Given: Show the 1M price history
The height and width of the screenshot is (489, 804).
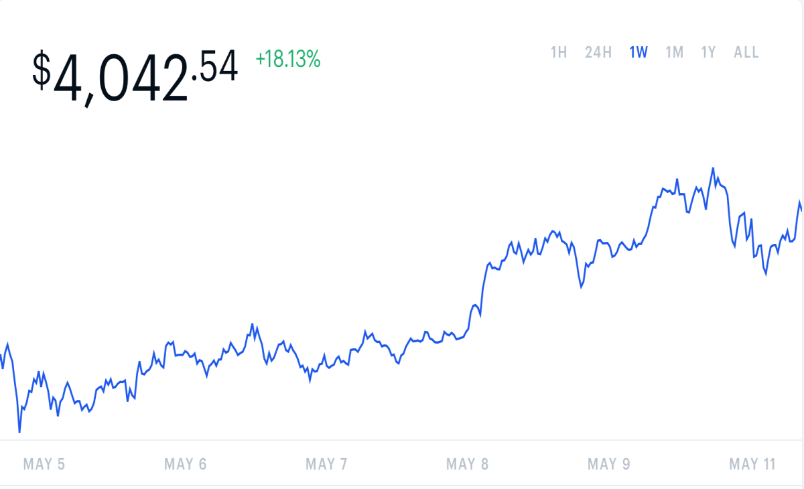Looking at the screenshot, I should [x=674, y=52].
